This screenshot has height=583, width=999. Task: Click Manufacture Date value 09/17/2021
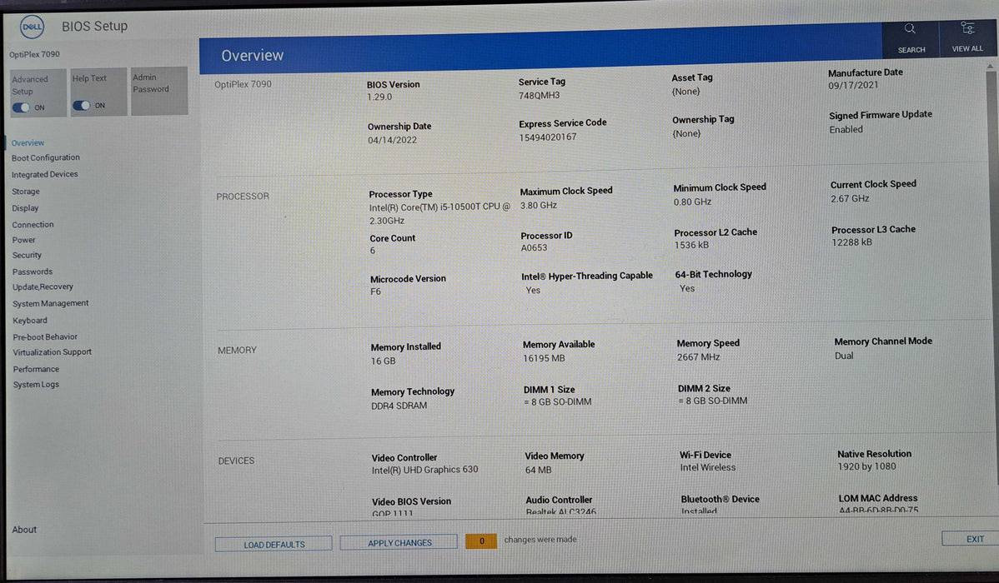tap(853, 85)
